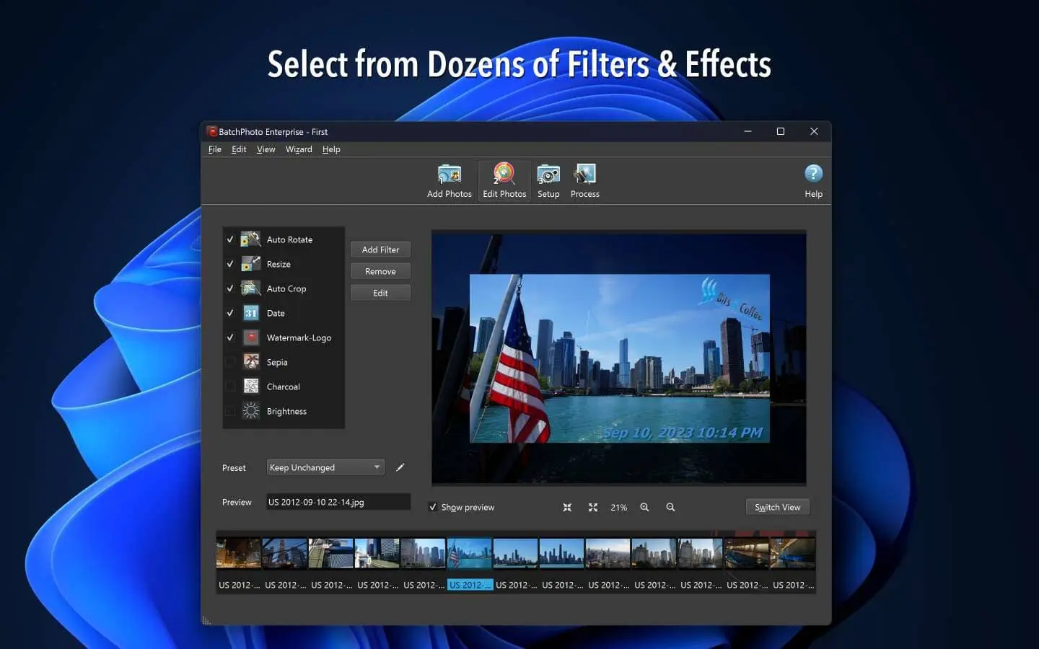This screenshot has height=649, width=1039.
Task: Select the Auto Crop filter icon
Action: pos(250,288)
